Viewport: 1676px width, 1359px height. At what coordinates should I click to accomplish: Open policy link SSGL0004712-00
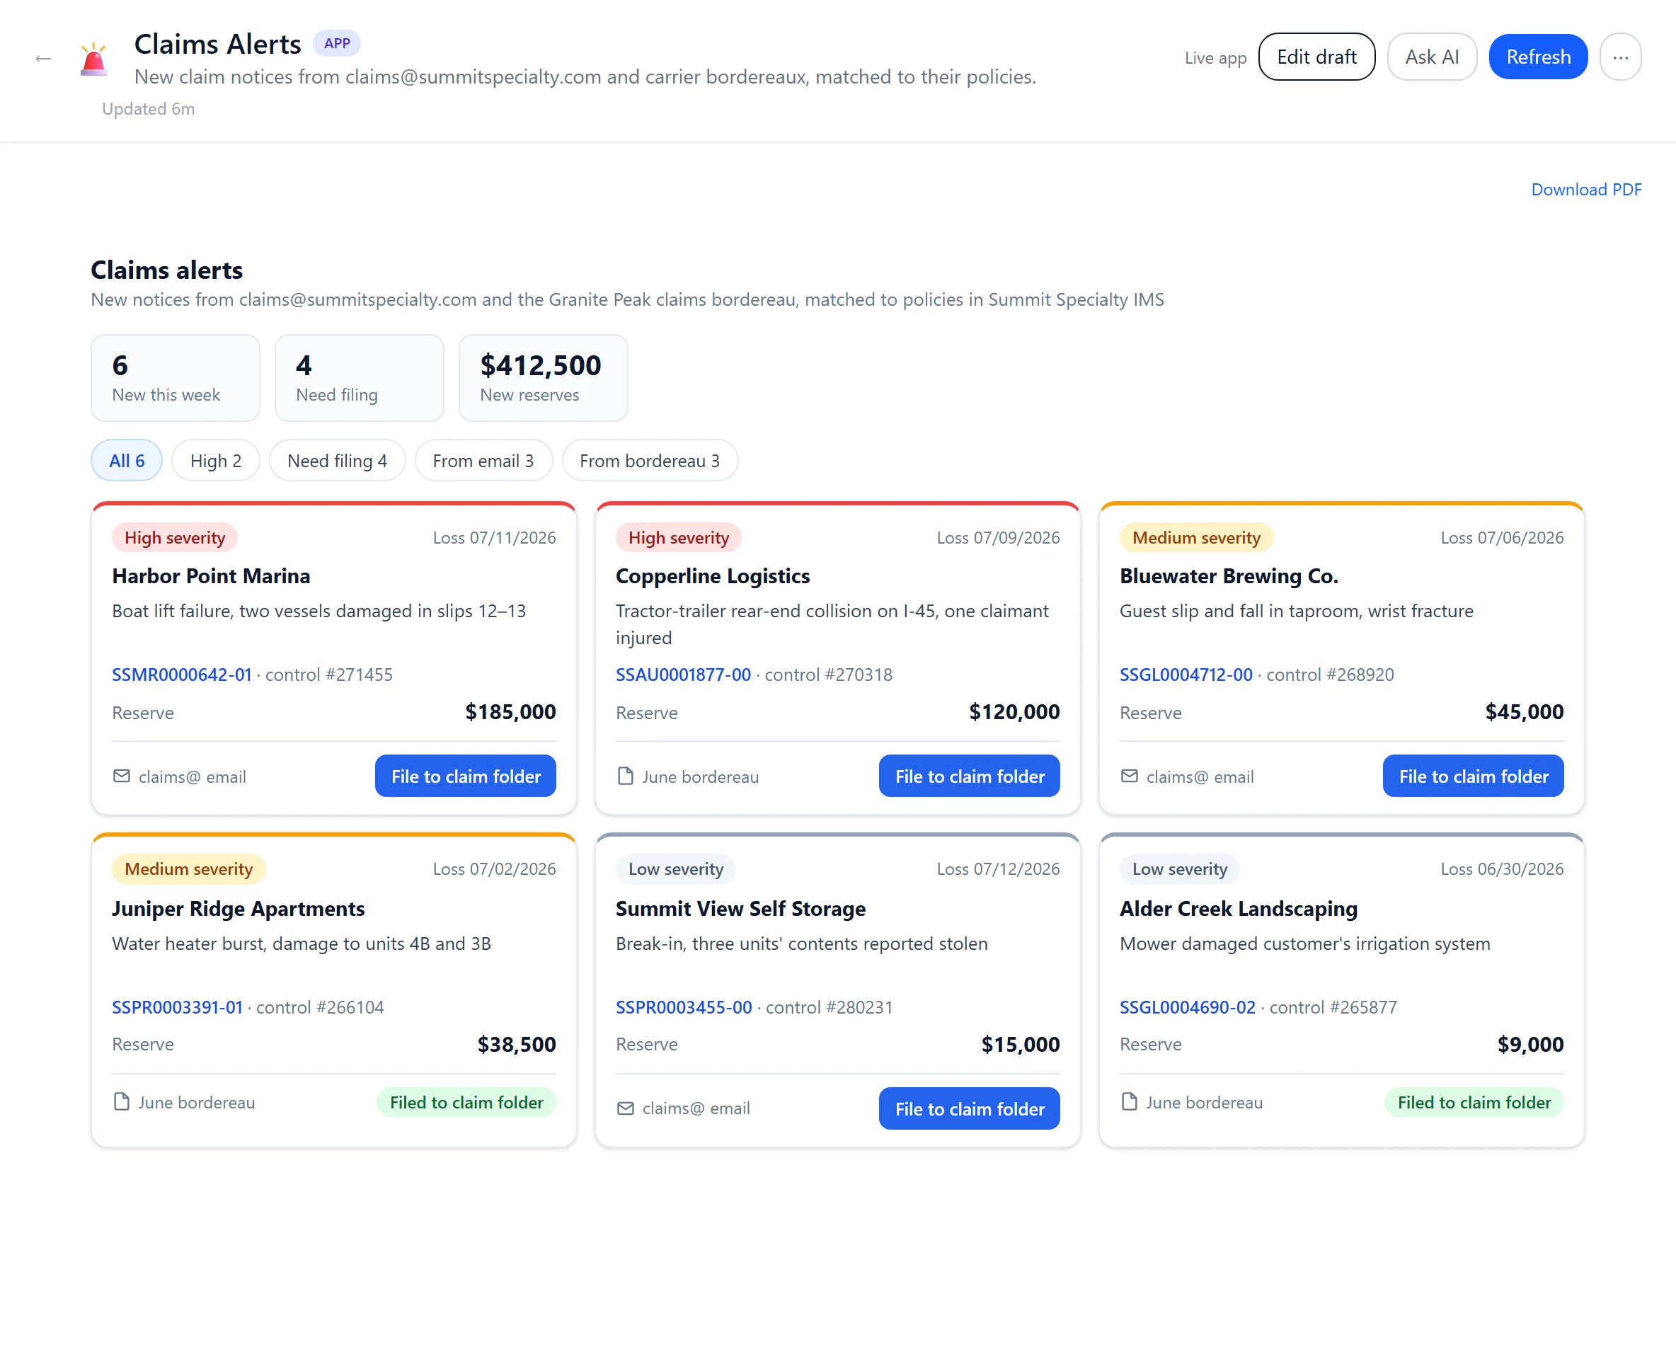pos(1186,674)
